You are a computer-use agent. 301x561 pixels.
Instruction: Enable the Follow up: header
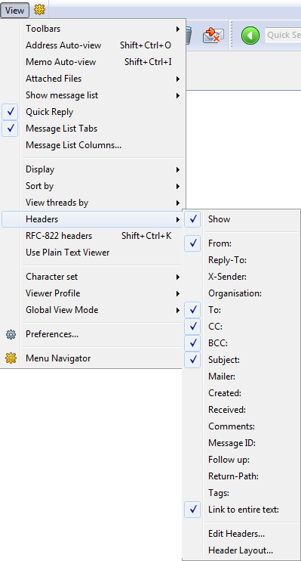(x=241, y=460)
